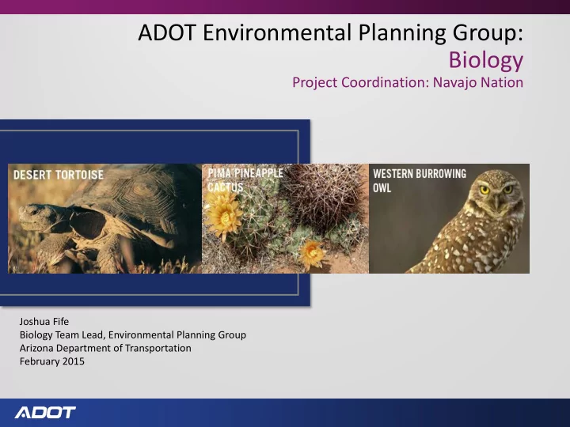The width and height of the screenshot is (570, 427).
Task: Click 'Project Coordination: Navajo Nation' subtitle
Action: tap(408, 82)
